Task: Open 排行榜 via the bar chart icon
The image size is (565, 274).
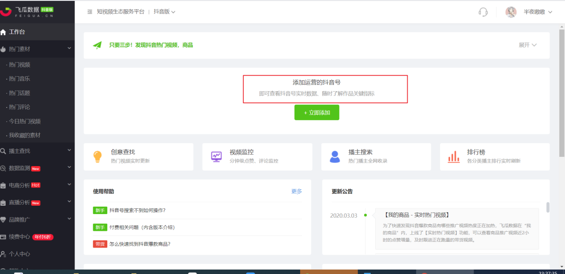Action: (454, 156)
